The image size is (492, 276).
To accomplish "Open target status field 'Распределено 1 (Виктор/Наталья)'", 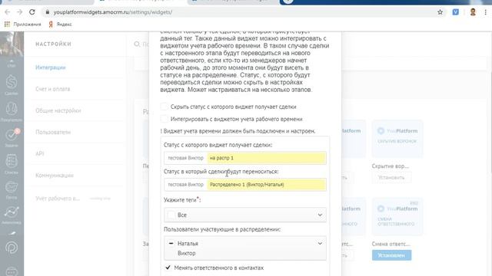I will (x=267, y=185).
